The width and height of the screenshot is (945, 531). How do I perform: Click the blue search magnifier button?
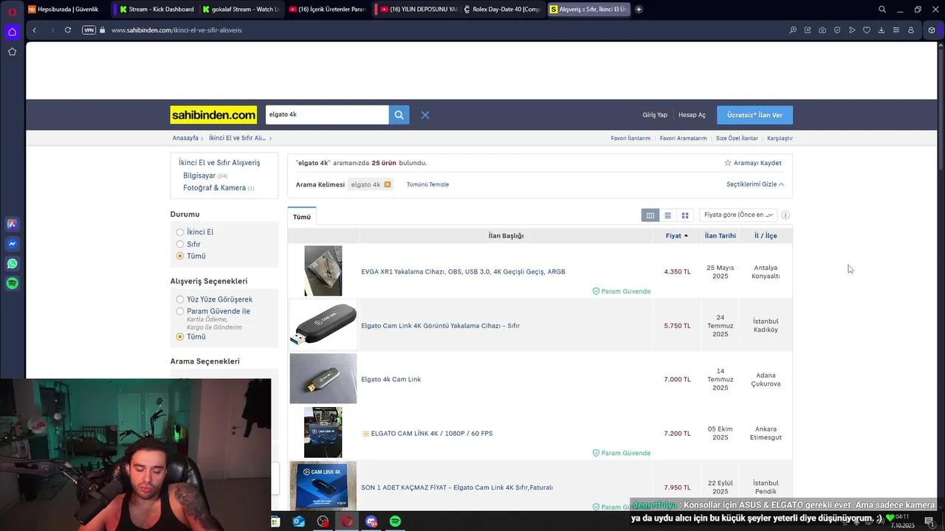click(x=399, y=115)
